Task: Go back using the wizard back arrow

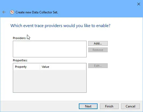Action: (4, 12)
